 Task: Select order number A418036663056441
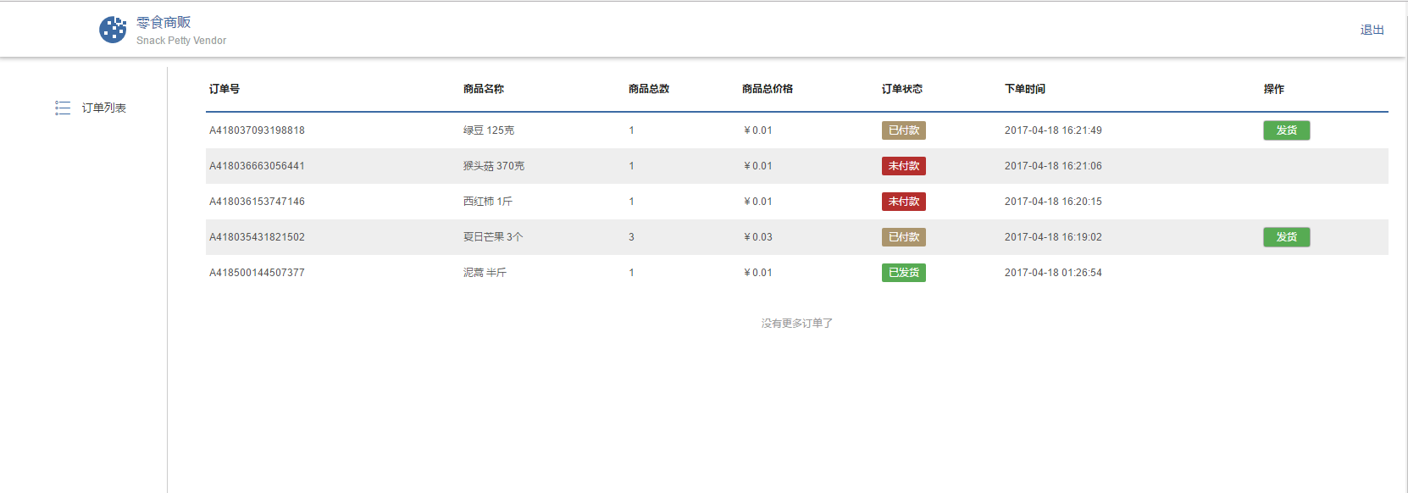coord(257,166)
